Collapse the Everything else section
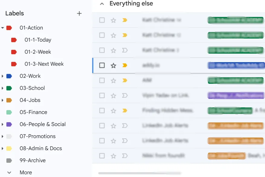The width and height of the screenshot is (265, 177). (x=102, y=4)
